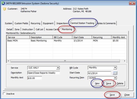Open the Zone sub-tab
This screenshot has width=137, height=99.
(17, 29)
